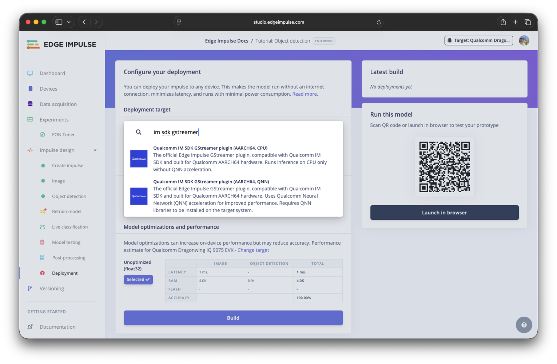Open the Object detection block
557x364 pixels.
[69, 196]
